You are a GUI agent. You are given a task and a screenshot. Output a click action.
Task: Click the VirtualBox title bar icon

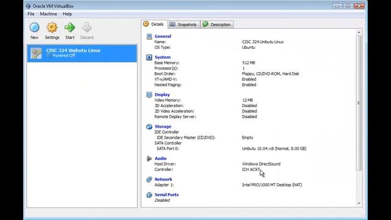pos(28,6)
